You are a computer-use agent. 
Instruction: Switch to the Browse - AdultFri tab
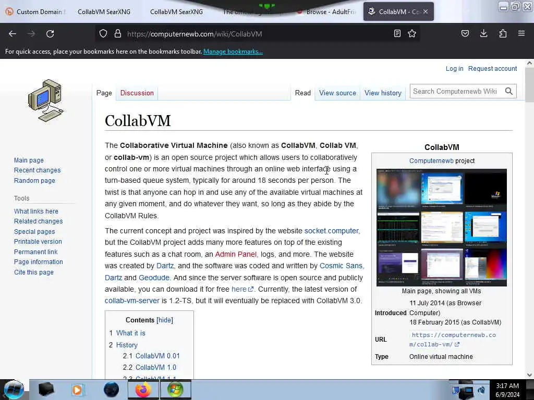pyautogui.click(x=326, y=11)
